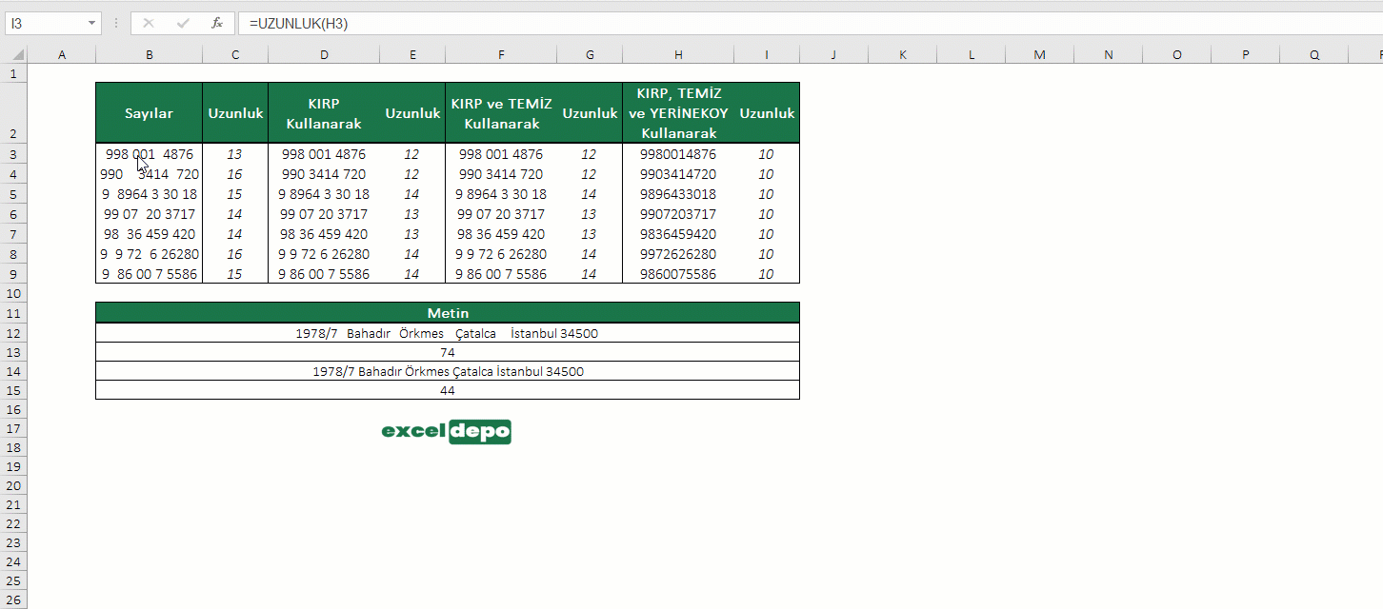The width and height of the screenshot is (1383, 609).
Task: Select row 20 header
Action: (13, 485)
